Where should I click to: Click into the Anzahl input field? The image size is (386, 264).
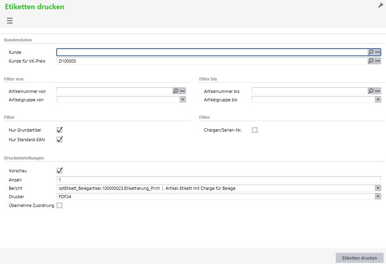tap(218, 180)
